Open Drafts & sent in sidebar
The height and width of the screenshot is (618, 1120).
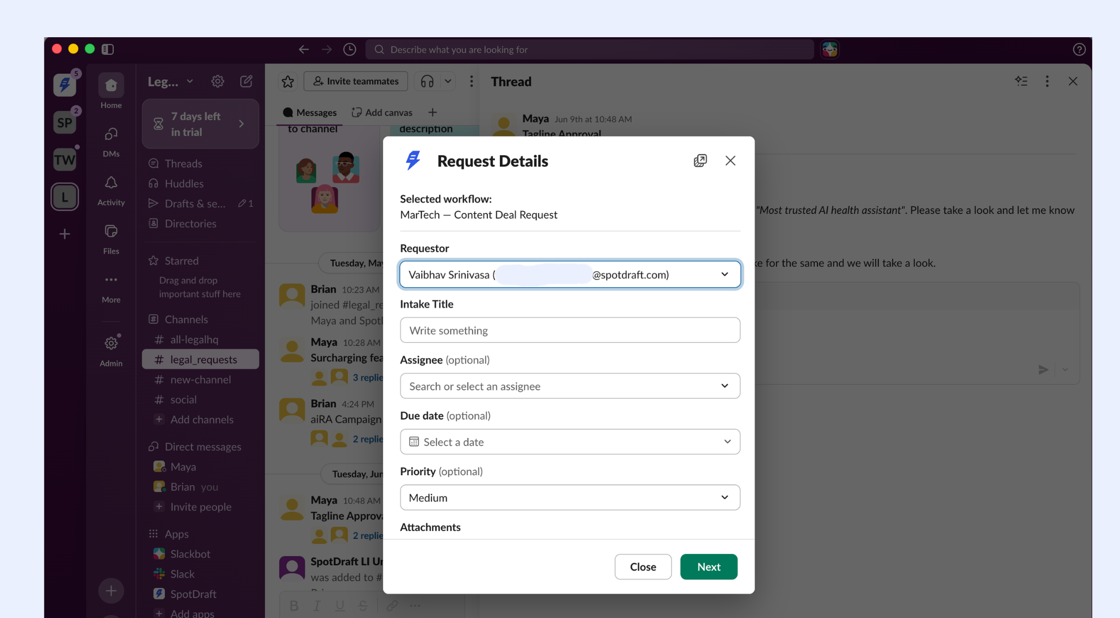[200, 203]
